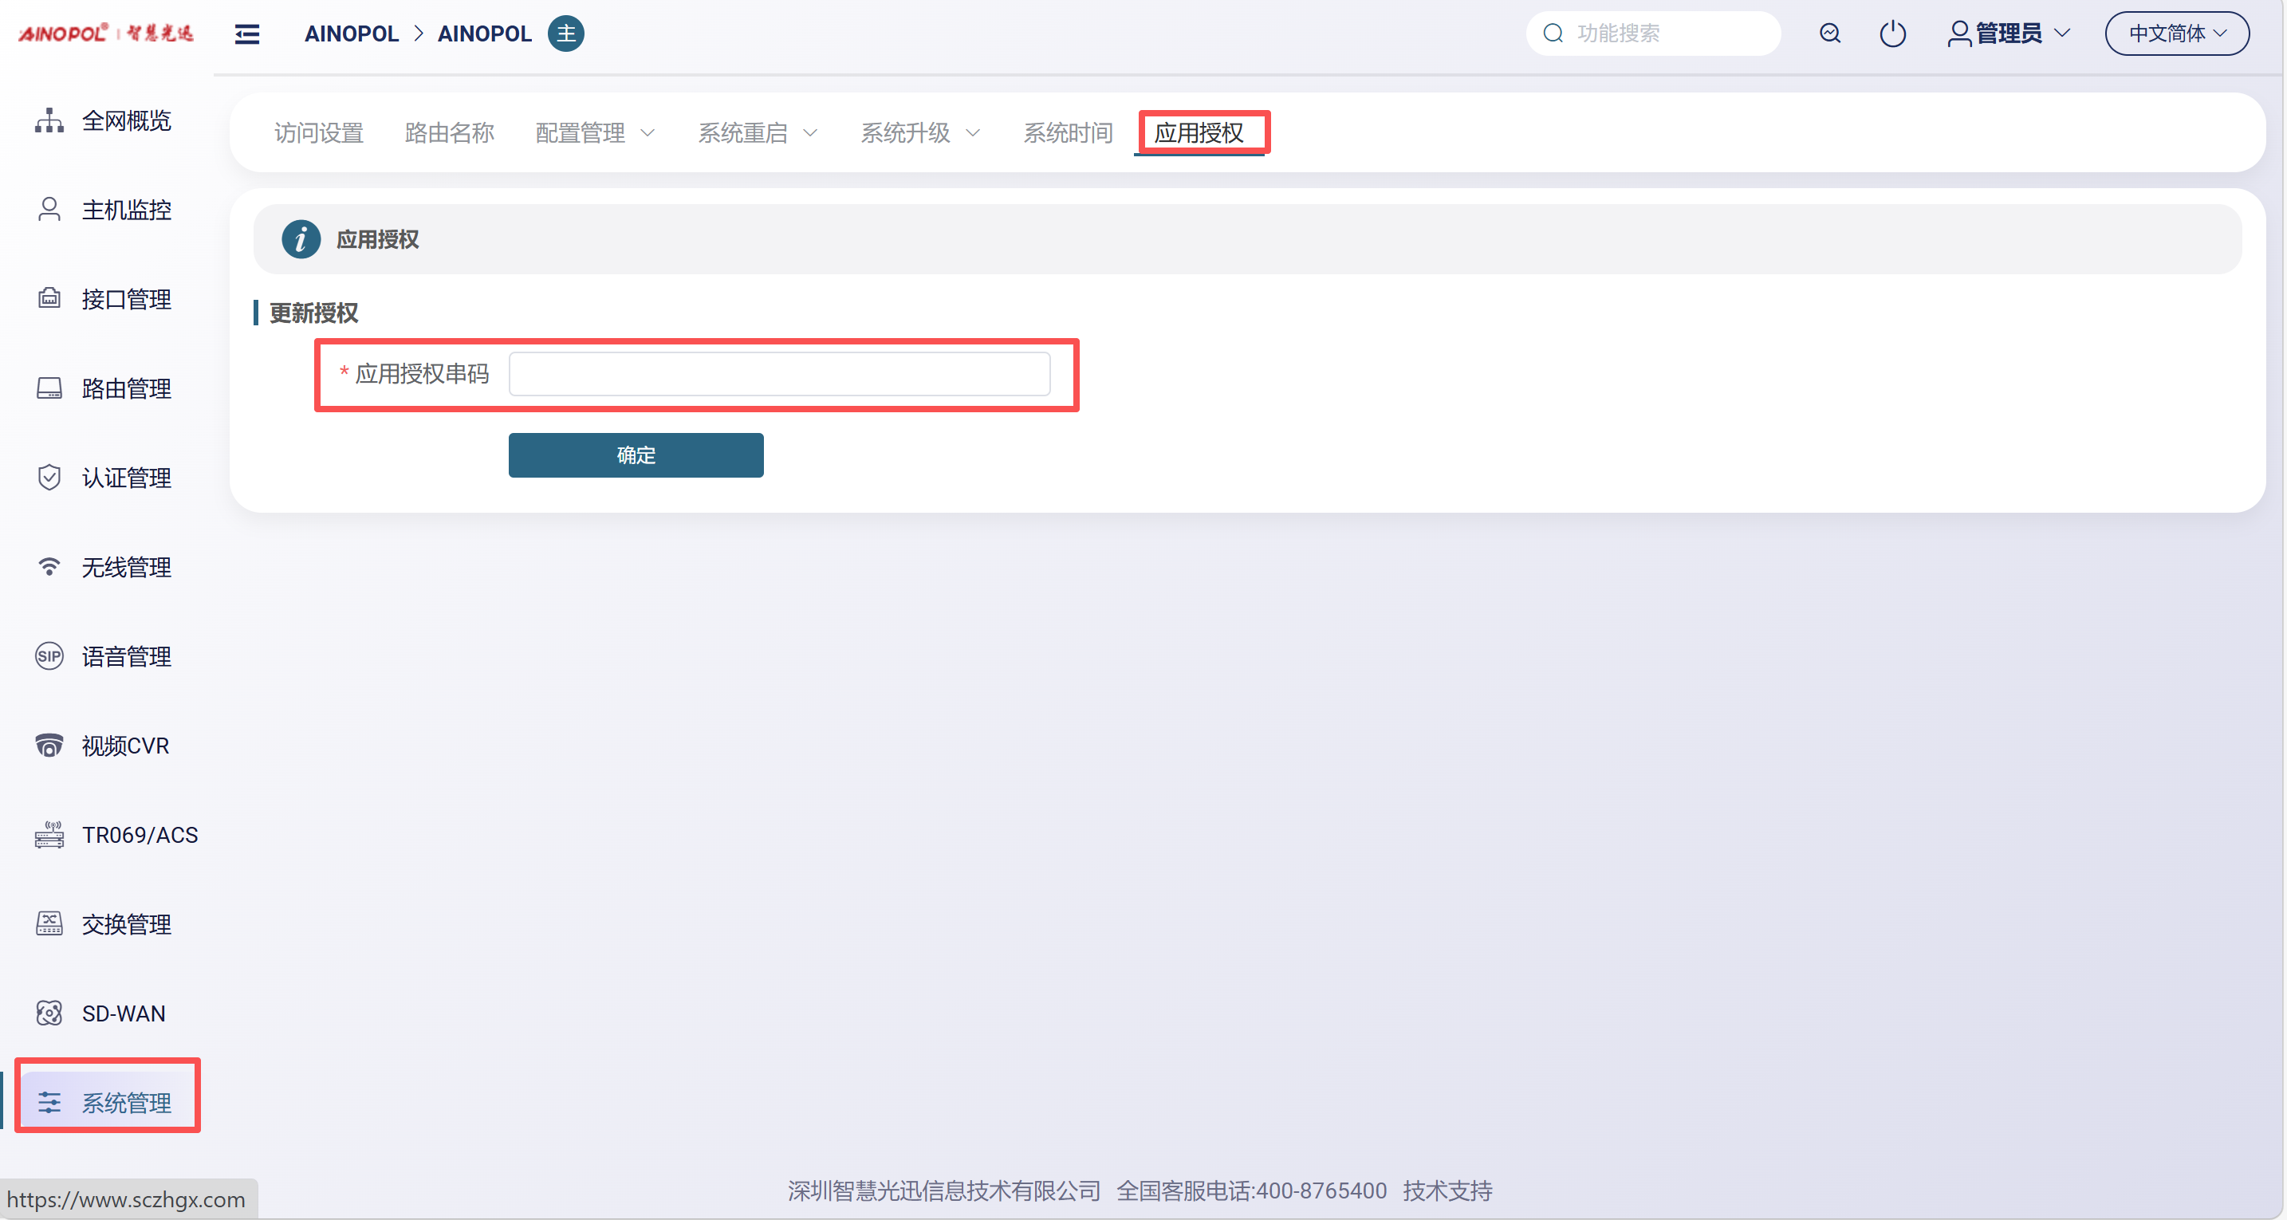Viewport: 2287px width, 1220px height.
Task: Click the diagnostics icon beside search box
Action: [x=1830, y=33]
